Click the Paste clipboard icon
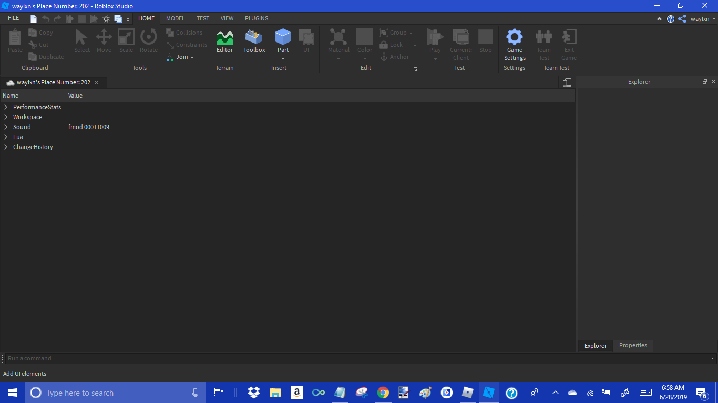The height and width of the screenshot is (403, 718). coord(15,41)
